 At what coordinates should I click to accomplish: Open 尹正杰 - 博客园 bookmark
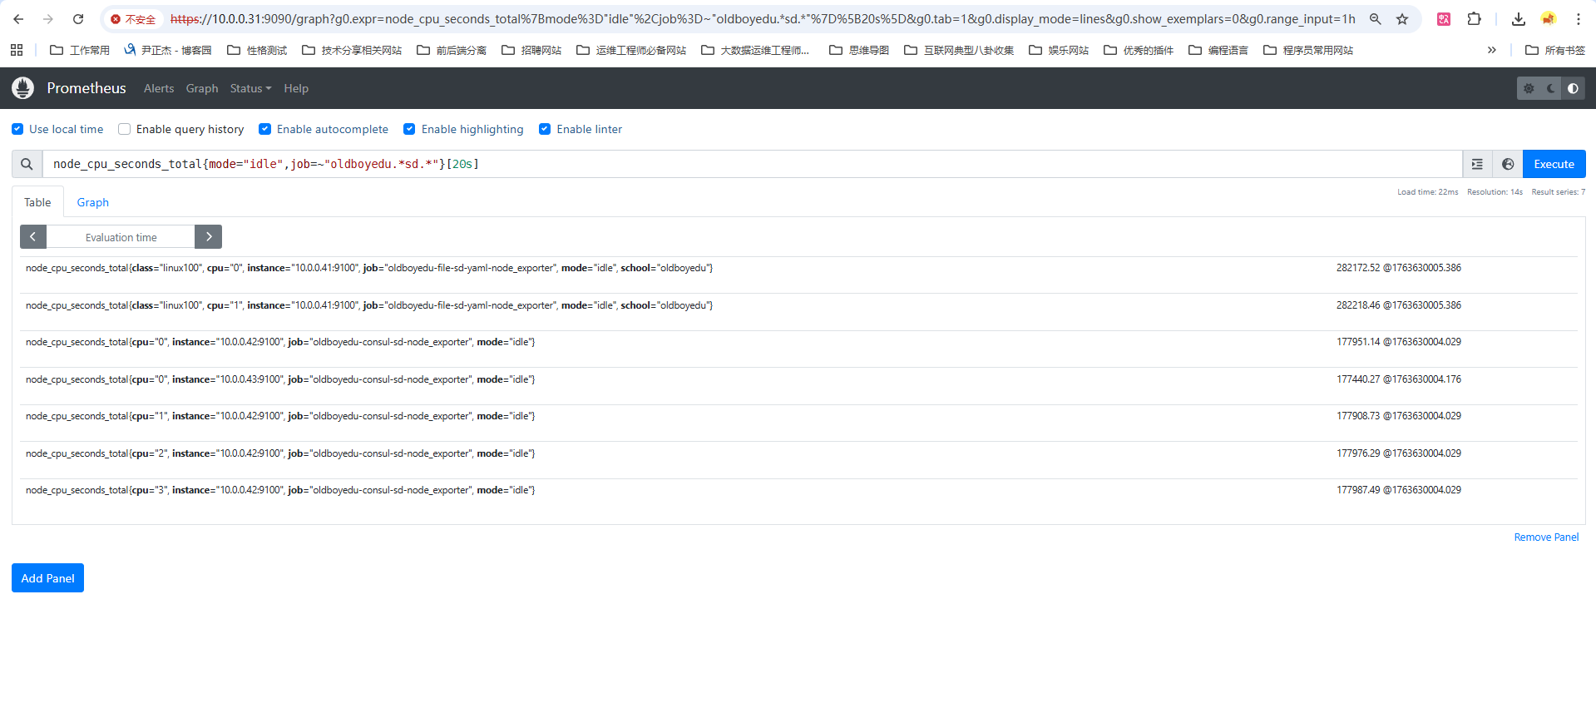[x=167, y=50]
